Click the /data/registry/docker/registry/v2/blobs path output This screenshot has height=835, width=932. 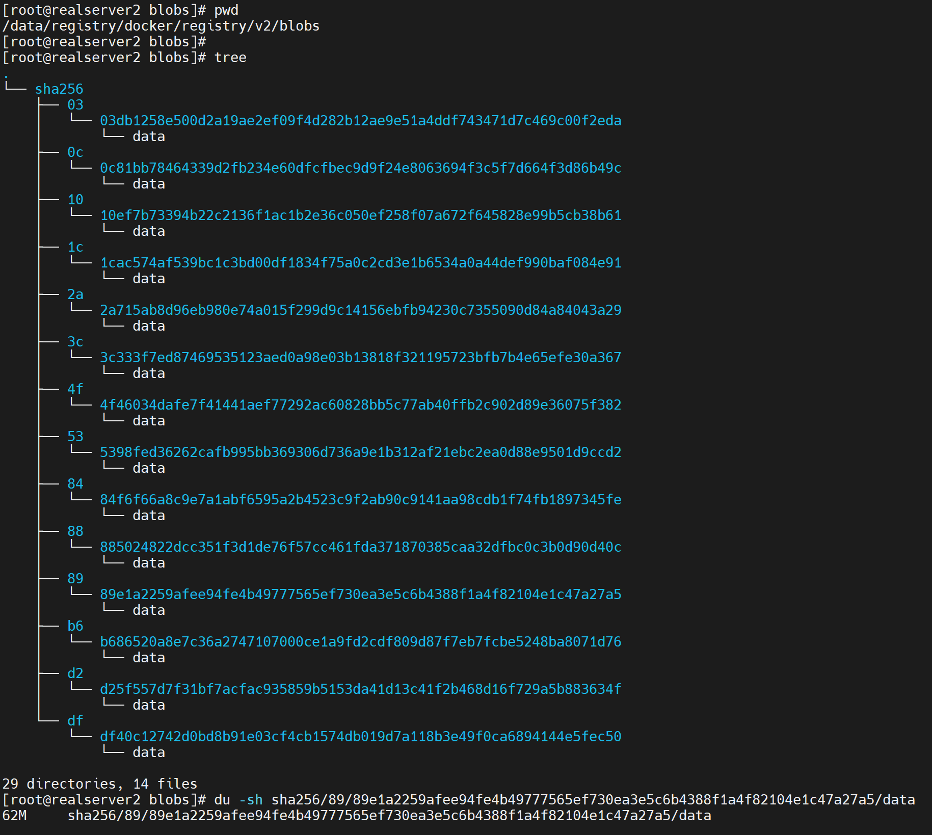point(161,26)
